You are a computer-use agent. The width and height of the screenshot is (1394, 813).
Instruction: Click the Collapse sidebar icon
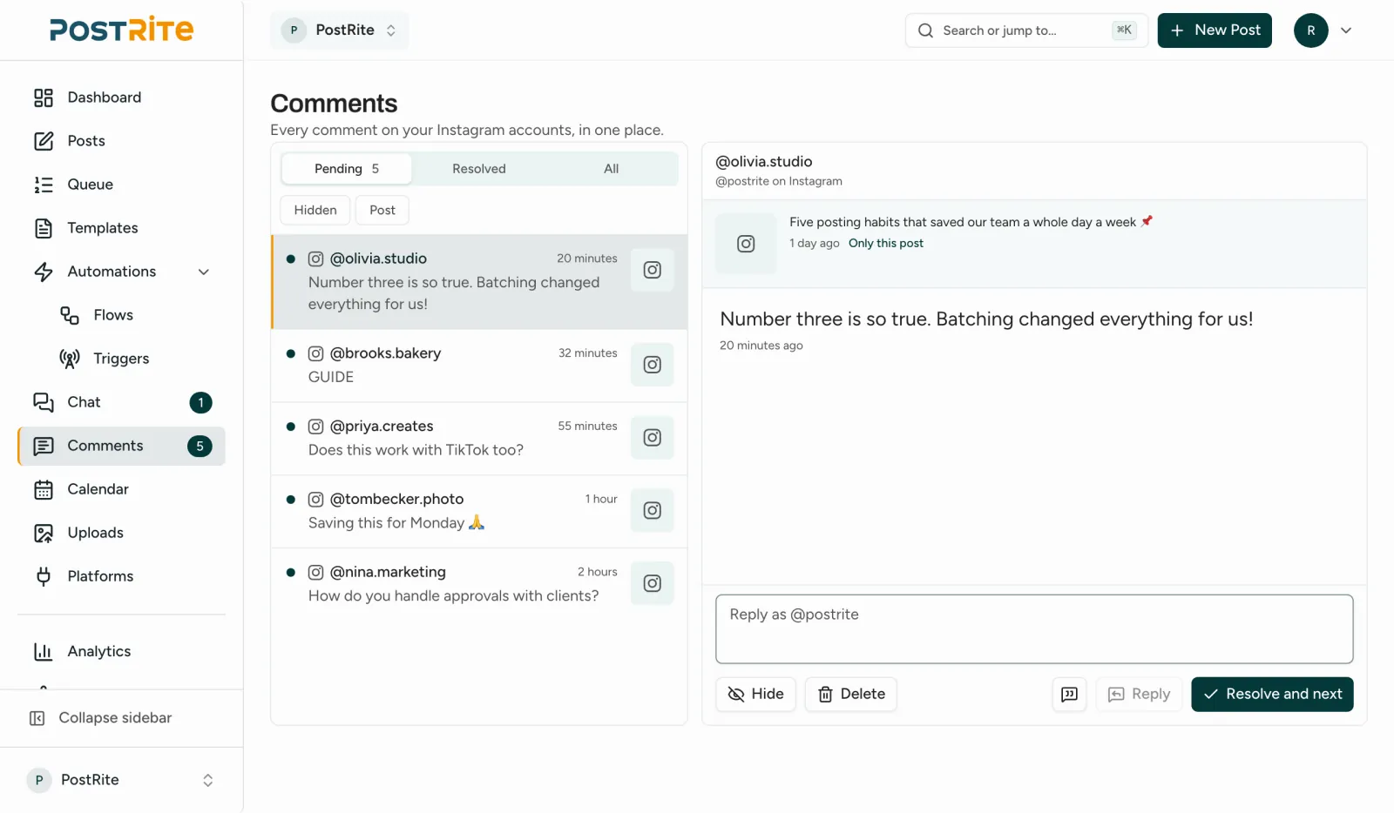[x=37, y=718]
